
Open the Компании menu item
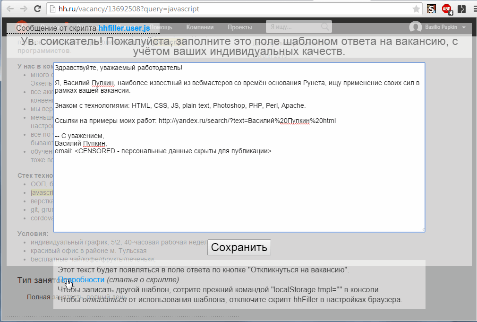click(x=200, y=27)
